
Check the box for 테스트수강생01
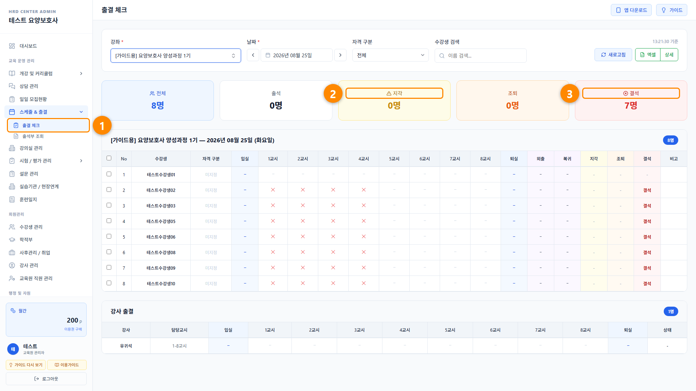coord(109,174)
